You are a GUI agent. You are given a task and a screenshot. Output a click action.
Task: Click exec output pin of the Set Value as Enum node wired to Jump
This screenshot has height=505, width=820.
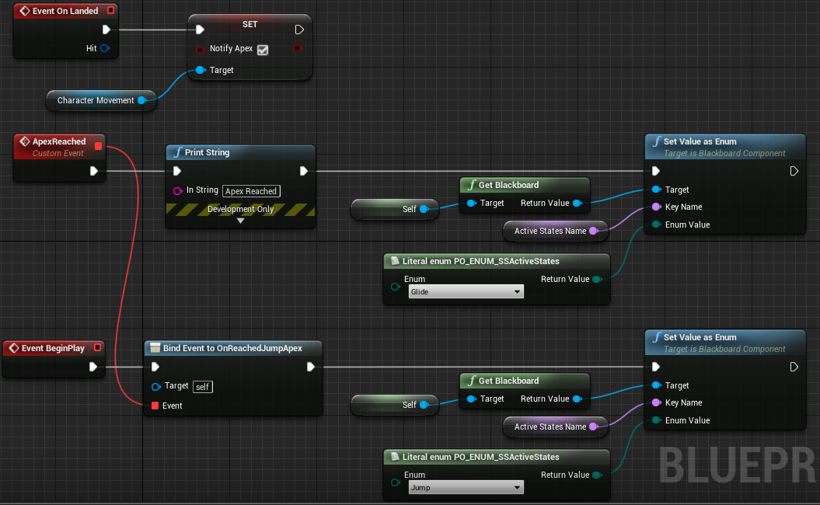pos(794,367)
